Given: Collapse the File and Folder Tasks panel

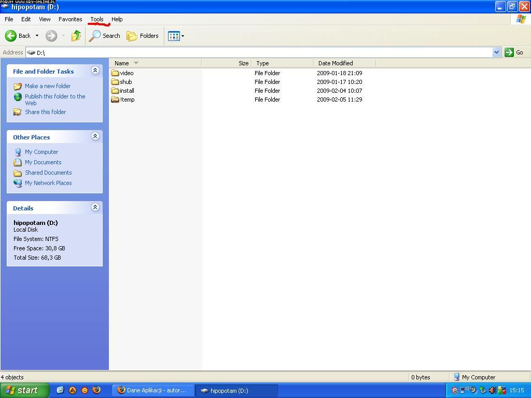Looking at the screenshot, I should click(x=95, y=70).
